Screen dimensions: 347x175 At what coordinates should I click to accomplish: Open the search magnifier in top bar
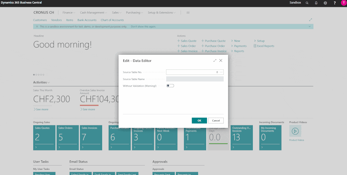click(x=307, y=3)
